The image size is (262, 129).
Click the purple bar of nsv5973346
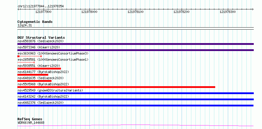(x=135, y=50)
